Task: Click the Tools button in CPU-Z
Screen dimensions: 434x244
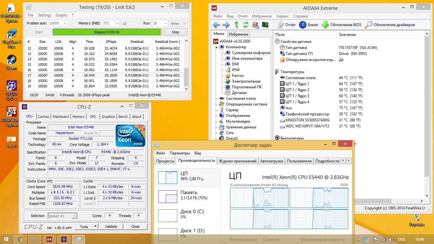Action: [x=84, y=227]
